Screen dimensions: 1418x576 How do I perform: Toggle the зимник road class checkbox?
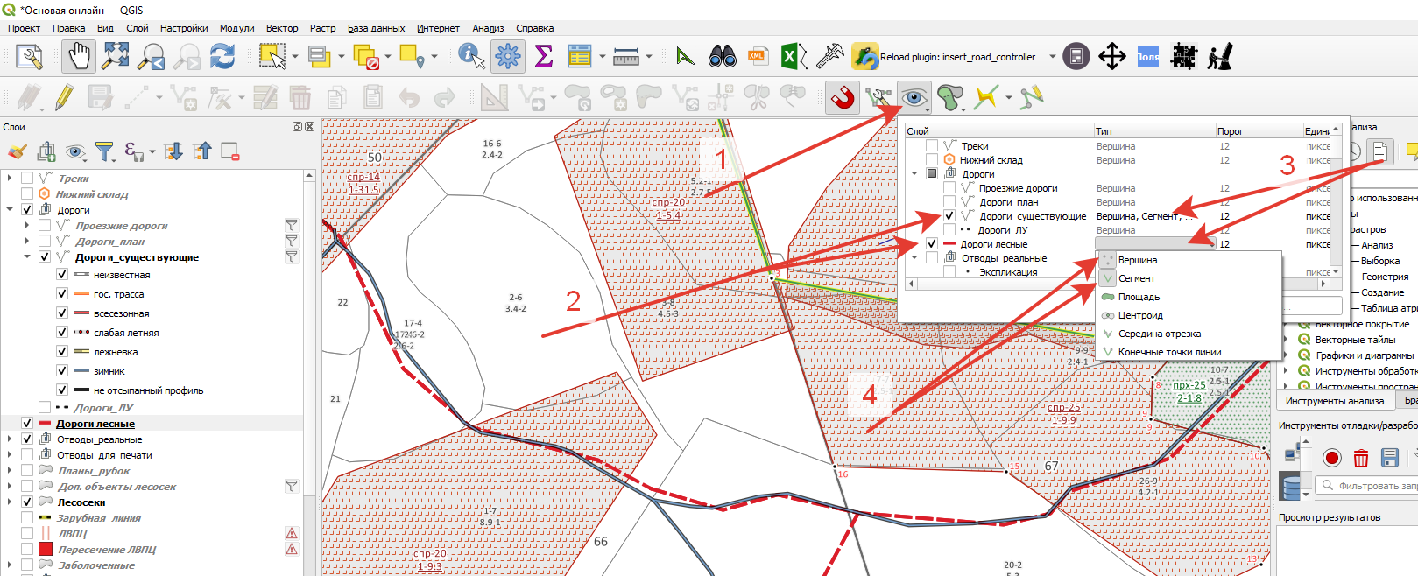[x=62, y=371]
